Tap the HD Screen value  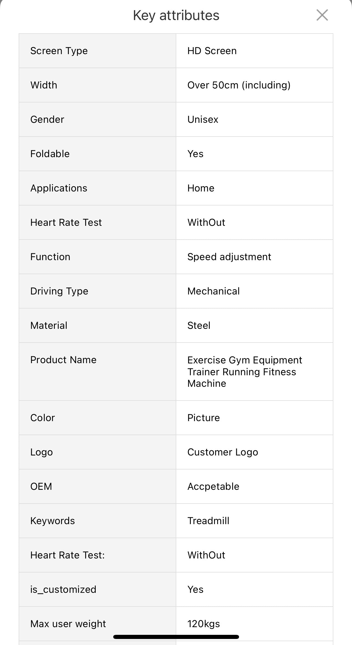(x=212, y=51)
